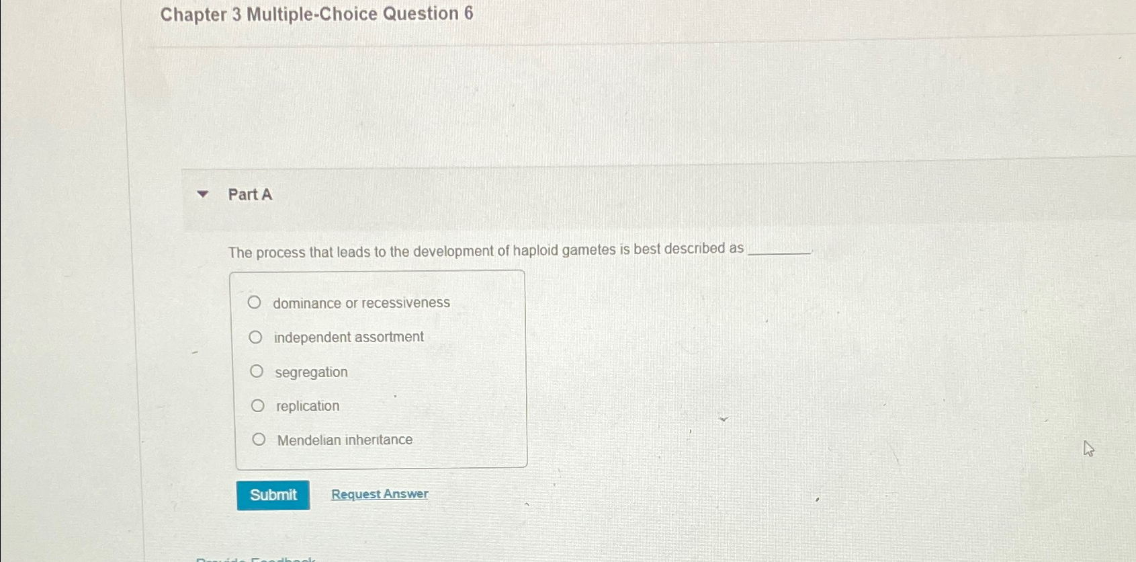Open the Request Answer link
The image size is (1136, 562).
pos(379,493)
